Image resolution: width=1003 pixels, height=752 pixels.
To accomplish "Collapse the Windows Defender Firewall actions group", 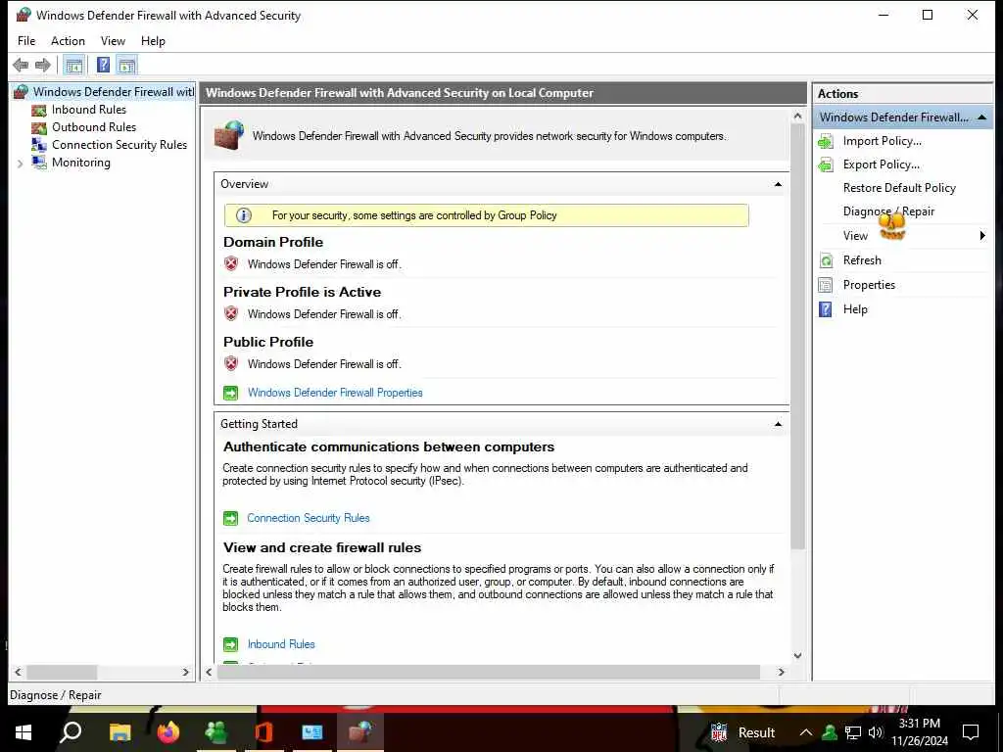I will click(x=981, y=117).
